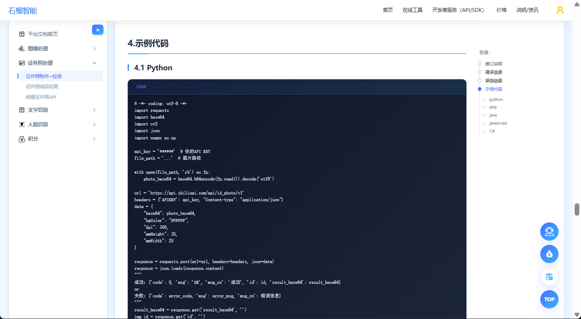Jump to 返回信息 in the table of contents
The height and width of the screenshot is (319, 581).
494,80
